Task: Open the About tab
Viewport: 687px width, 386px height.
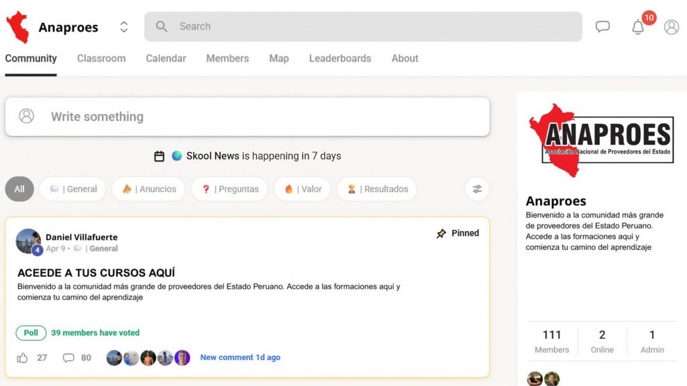Action: [x=405, y=58]
